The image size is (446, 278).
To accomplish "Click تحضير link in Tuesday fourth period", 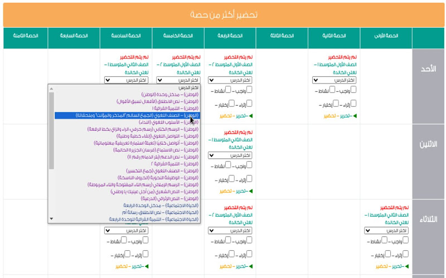I will pyautogui.click(x=225, y=266).
